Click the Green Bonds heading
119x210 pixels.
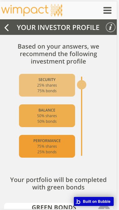tap(54, 207)
